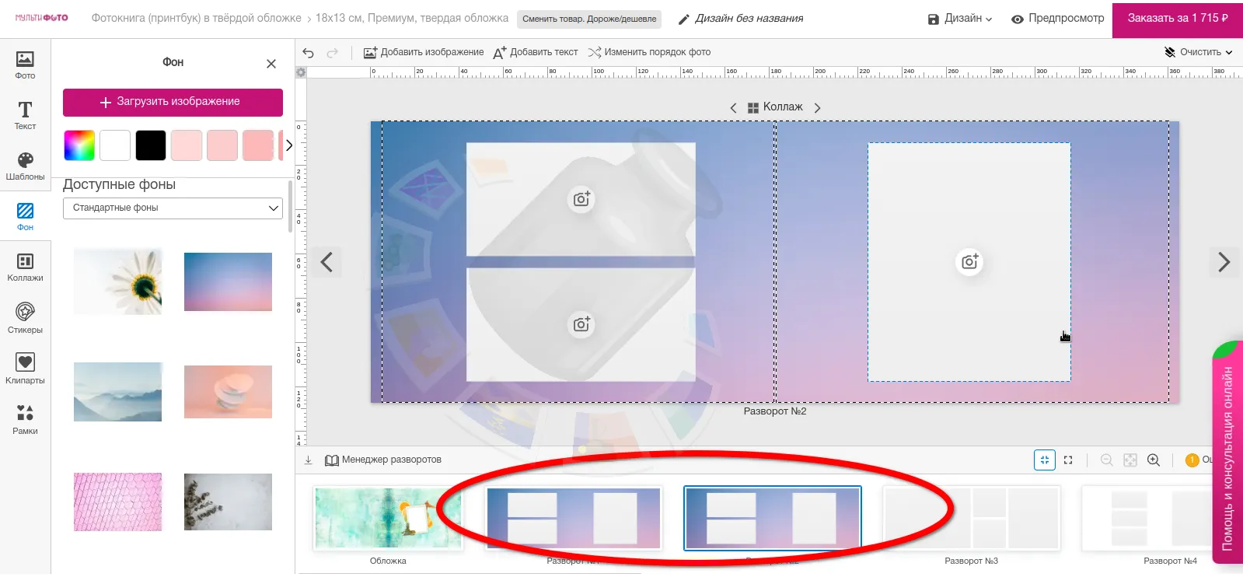Select the daisy flower background thumbnail
This screenshot has width=1243, height=577.
(x=118, y=282)
